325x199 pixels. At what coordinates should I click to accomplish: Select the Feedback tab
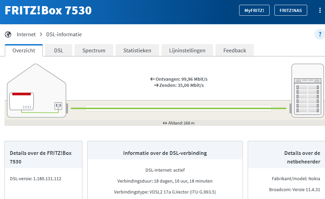[235, 50]
